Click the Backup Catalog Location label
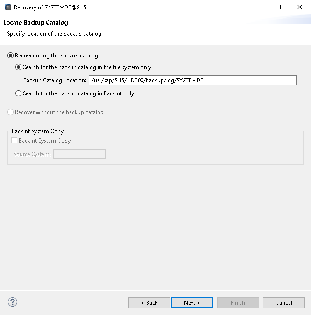The width and height of the screenshot is (311, 315). click(55, 80)
